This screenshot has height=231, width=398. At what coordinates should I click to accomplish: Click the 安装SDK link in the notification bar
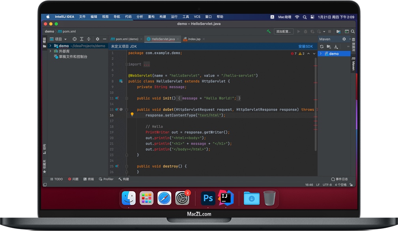point(305,46)
